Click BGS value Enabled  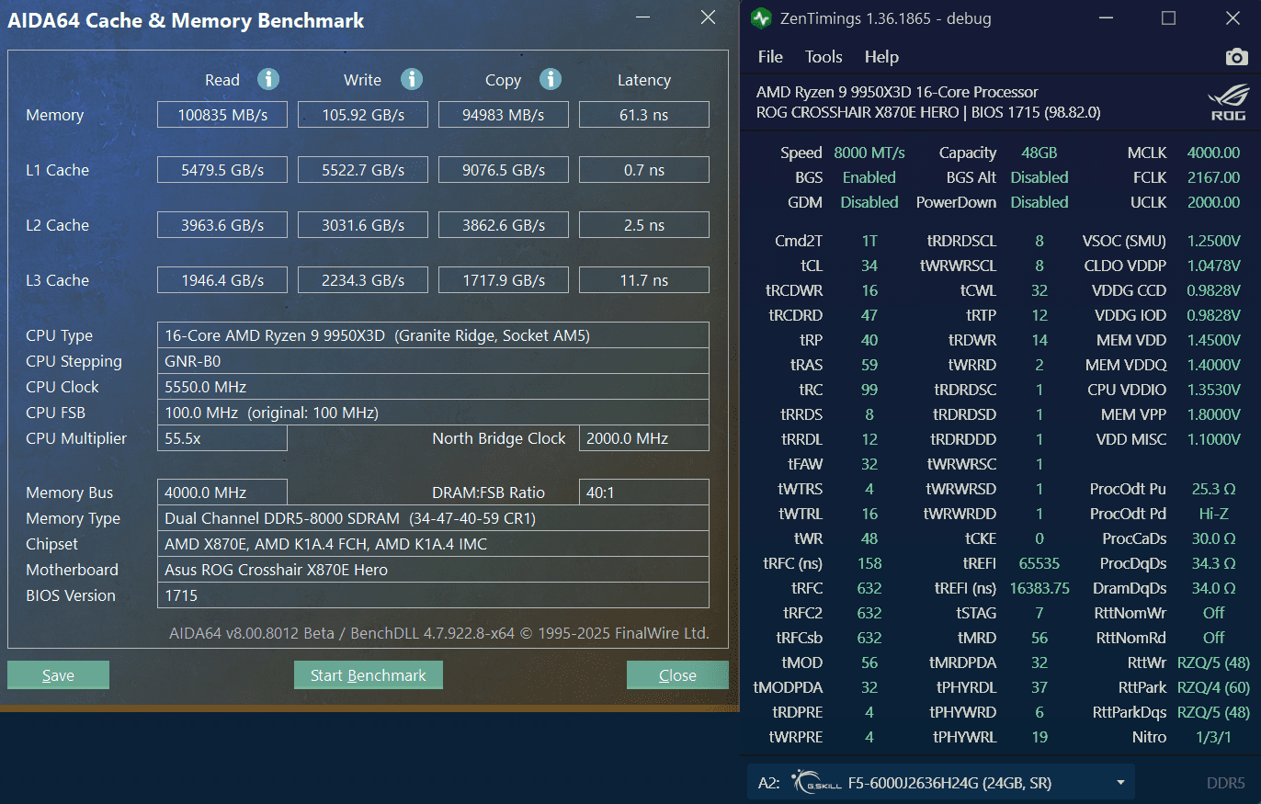coord(869,177)
